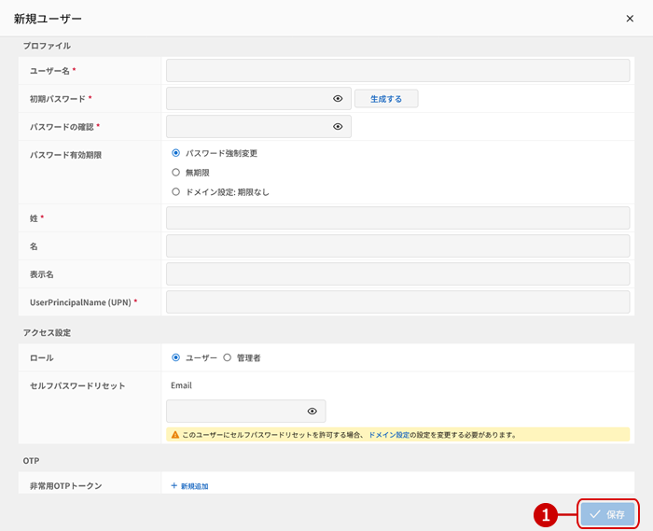Click the セルフパスワードリセット label

[x=77, y=385]
